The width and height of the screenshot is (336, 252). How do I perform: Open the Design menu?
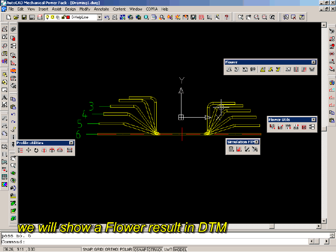click(x=71, y=9)
